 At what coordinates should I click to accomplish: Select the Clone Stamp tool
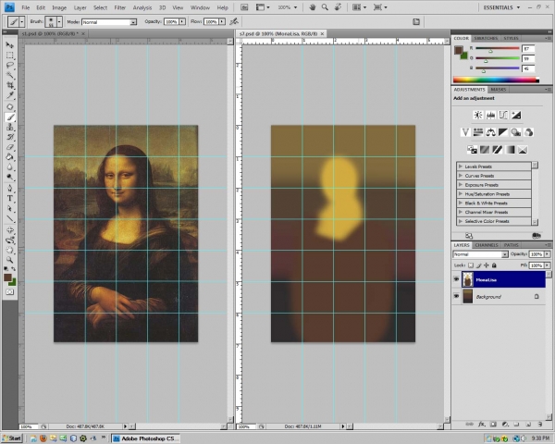(9, 127)
